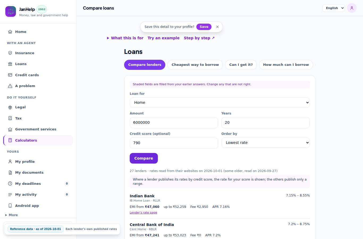
Task: Click the Try an example link
Action: click(x=164, y=38)
